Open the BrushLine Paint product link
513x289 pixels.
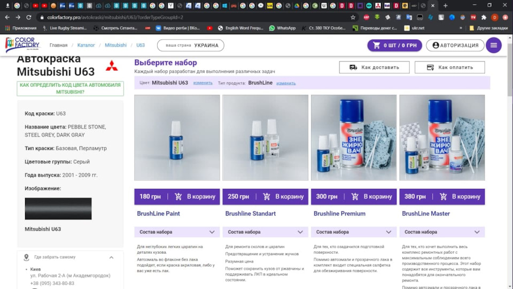point(158,214)
